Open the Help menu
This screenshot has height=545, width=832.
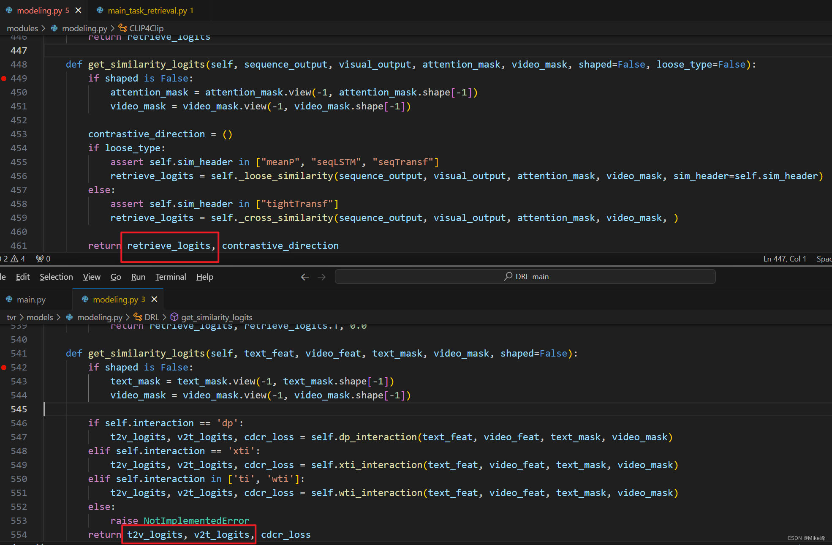click(205, 277)
